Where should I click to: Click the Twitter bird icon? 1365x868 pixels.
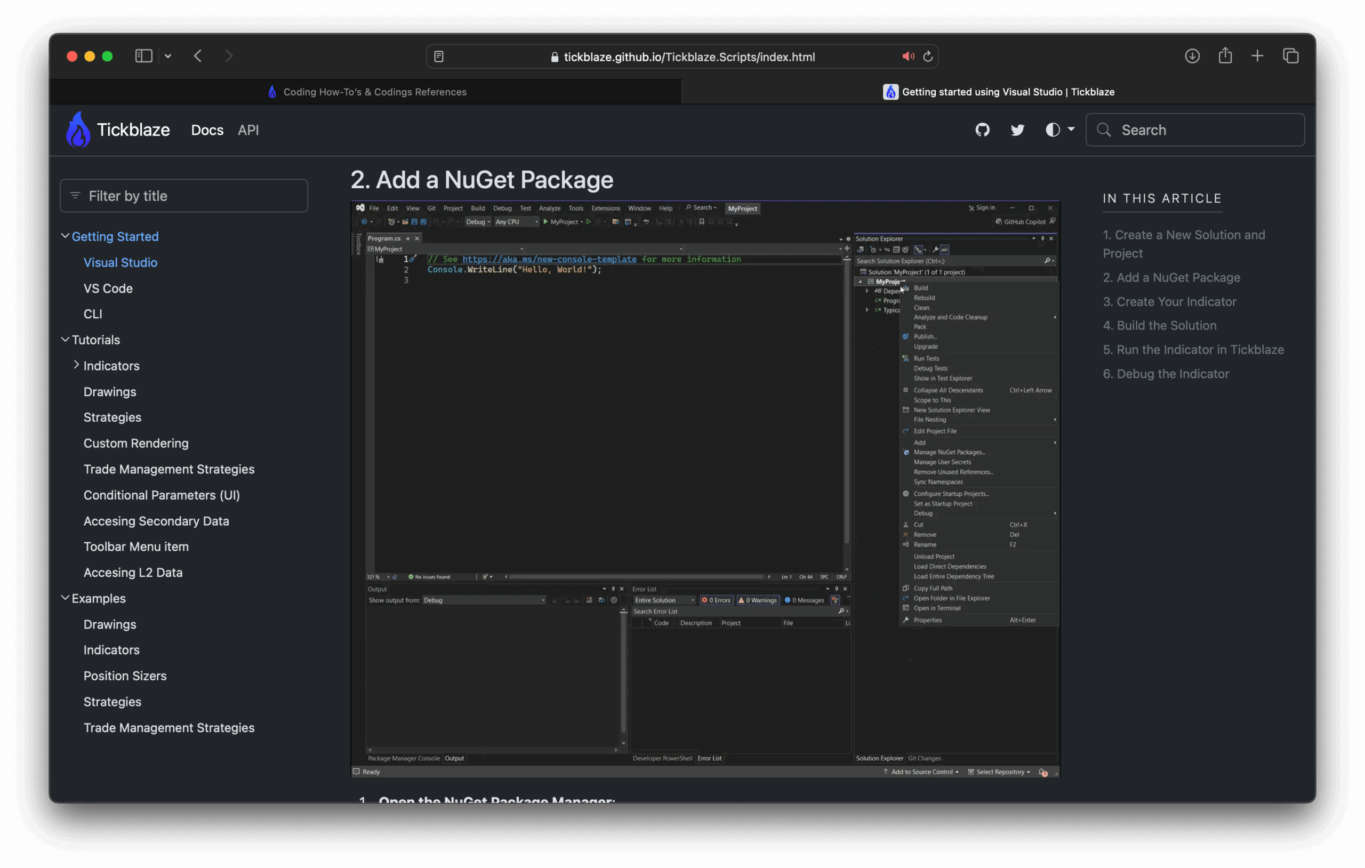pyautogui.click(x=1017, y=130)
